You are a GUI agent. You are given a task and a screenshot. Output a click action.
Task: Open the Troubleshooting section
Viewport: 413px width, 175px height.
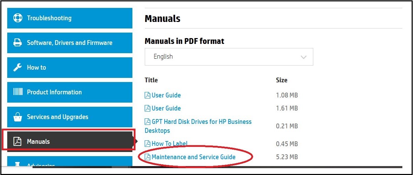coord(49,18)
